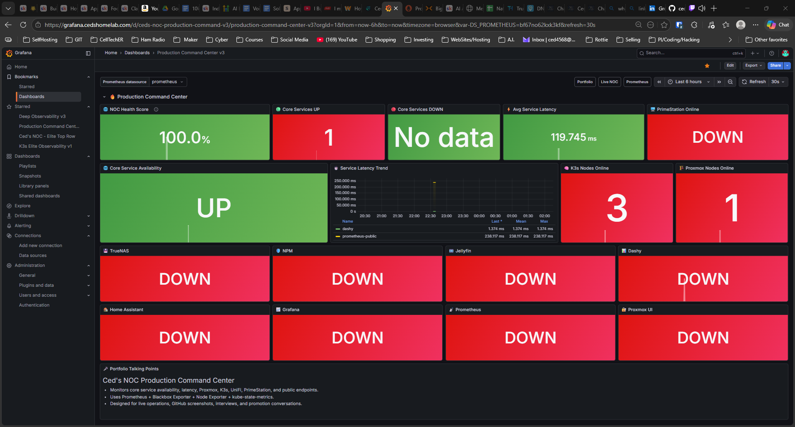Click the Starred section star icon
This screenshot has width=795, height=427.
pyautogui.click(x=9, y=106)
